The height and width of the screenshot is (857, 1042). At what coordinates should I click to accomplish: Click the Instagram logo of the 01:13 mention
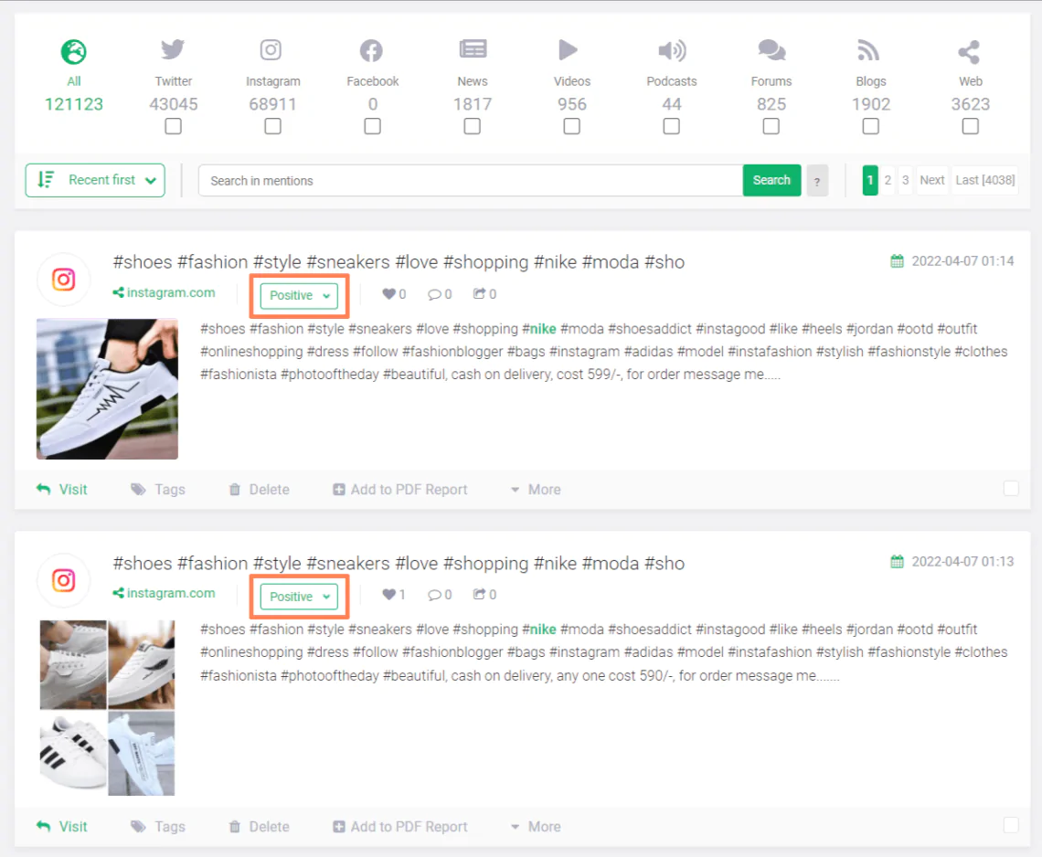(x=64, y=581)
